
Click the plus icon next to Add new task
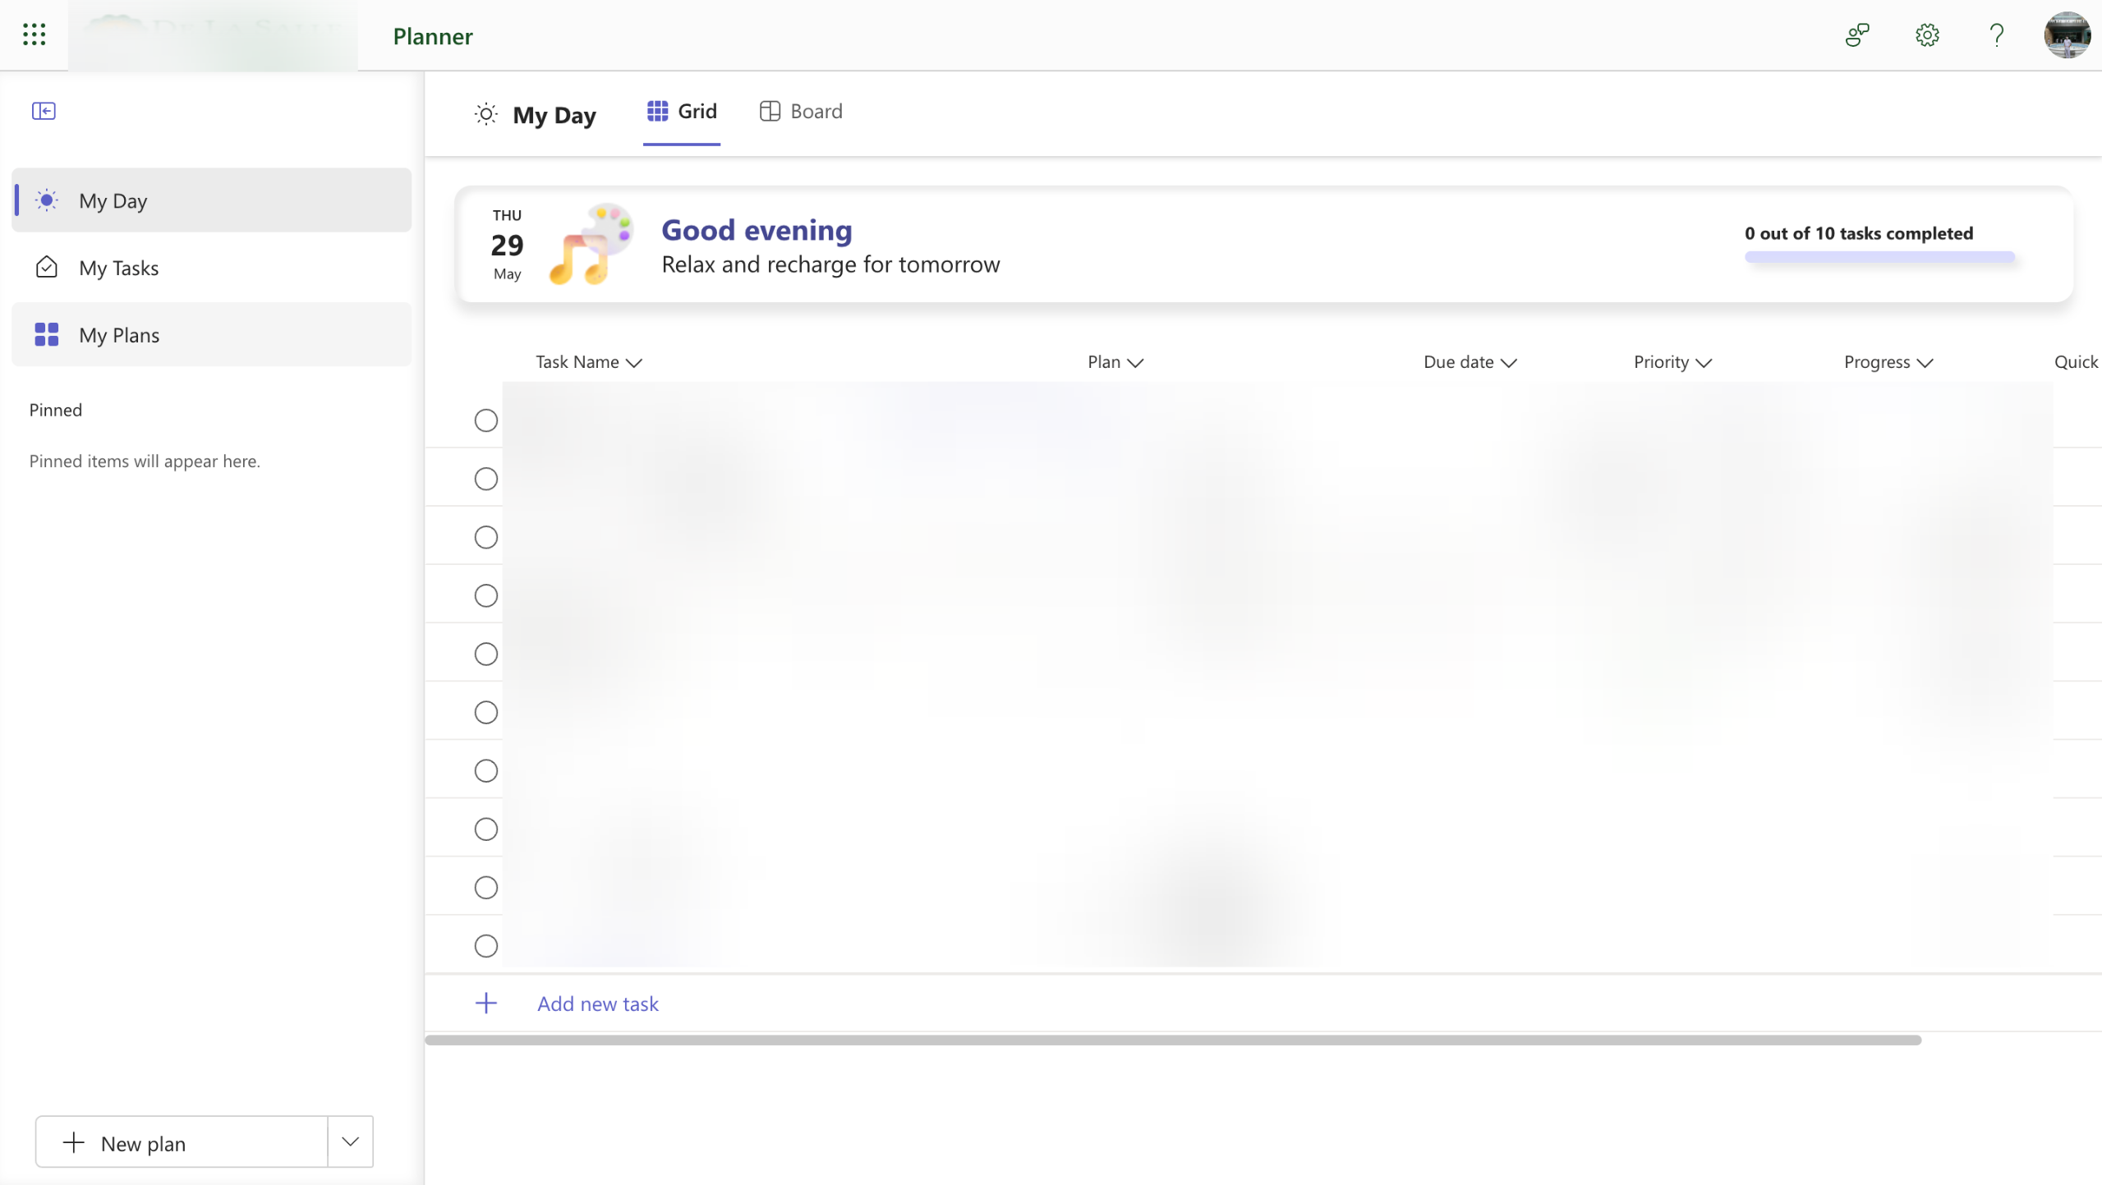pyautogui.click(x=485, y=1003)
